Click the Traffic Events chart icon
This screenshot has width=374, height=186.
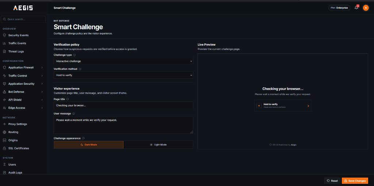pos(4,43)
